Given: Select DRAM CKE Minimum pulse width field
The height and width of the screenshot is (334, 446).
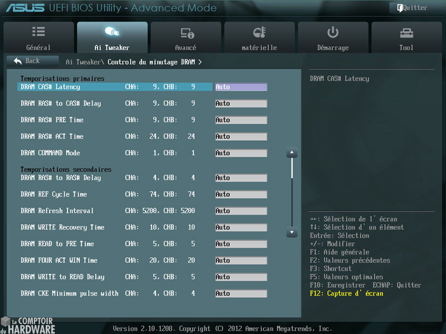Looking at the screenshot, I should click(x=241, y=293).
